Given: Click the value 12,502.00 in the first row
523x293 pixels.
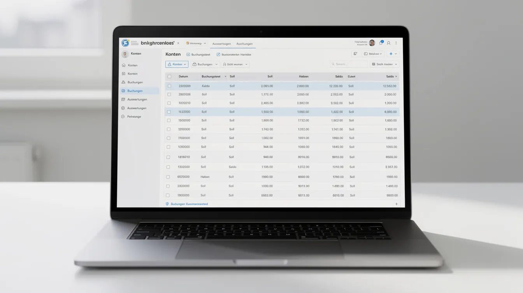Looking at the screenshot, I should (390, 86).
